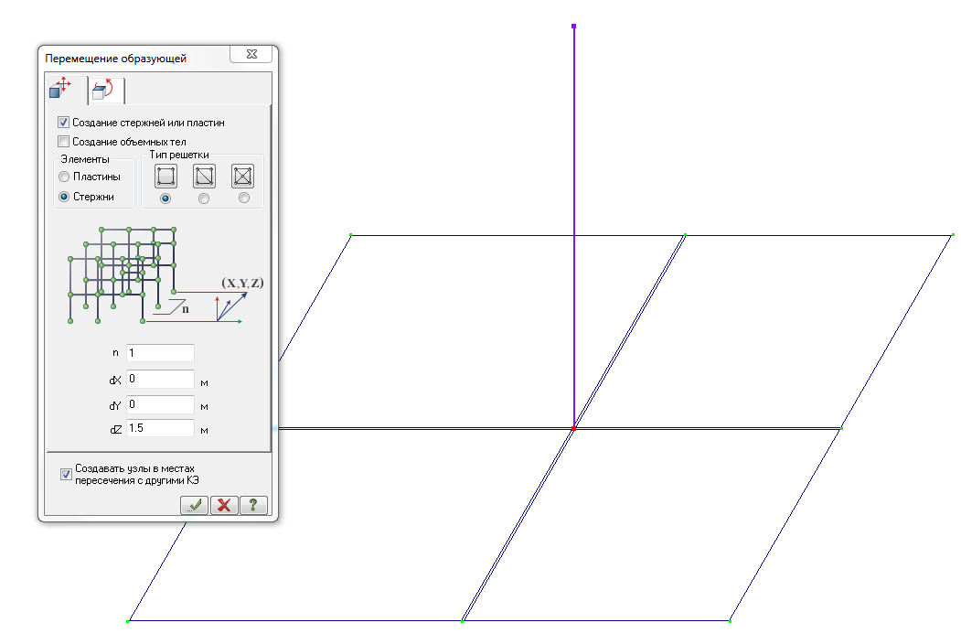Click the 'Элементы' group label
The height and width of the screenshot is (644, 961).
[84, 159]
